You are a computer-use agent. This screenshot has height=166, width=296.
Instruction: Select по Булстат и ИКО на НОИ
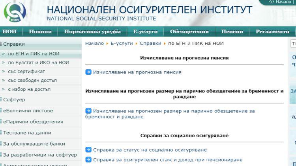click(41, 63)
